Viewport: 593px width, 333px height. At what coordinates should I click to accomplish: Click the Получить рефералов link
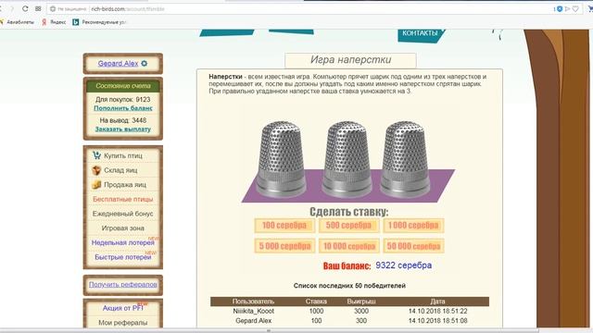[123, 285]
